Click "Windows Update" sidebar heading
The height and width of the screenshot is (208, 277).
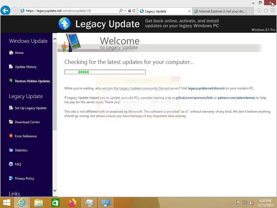28,41
